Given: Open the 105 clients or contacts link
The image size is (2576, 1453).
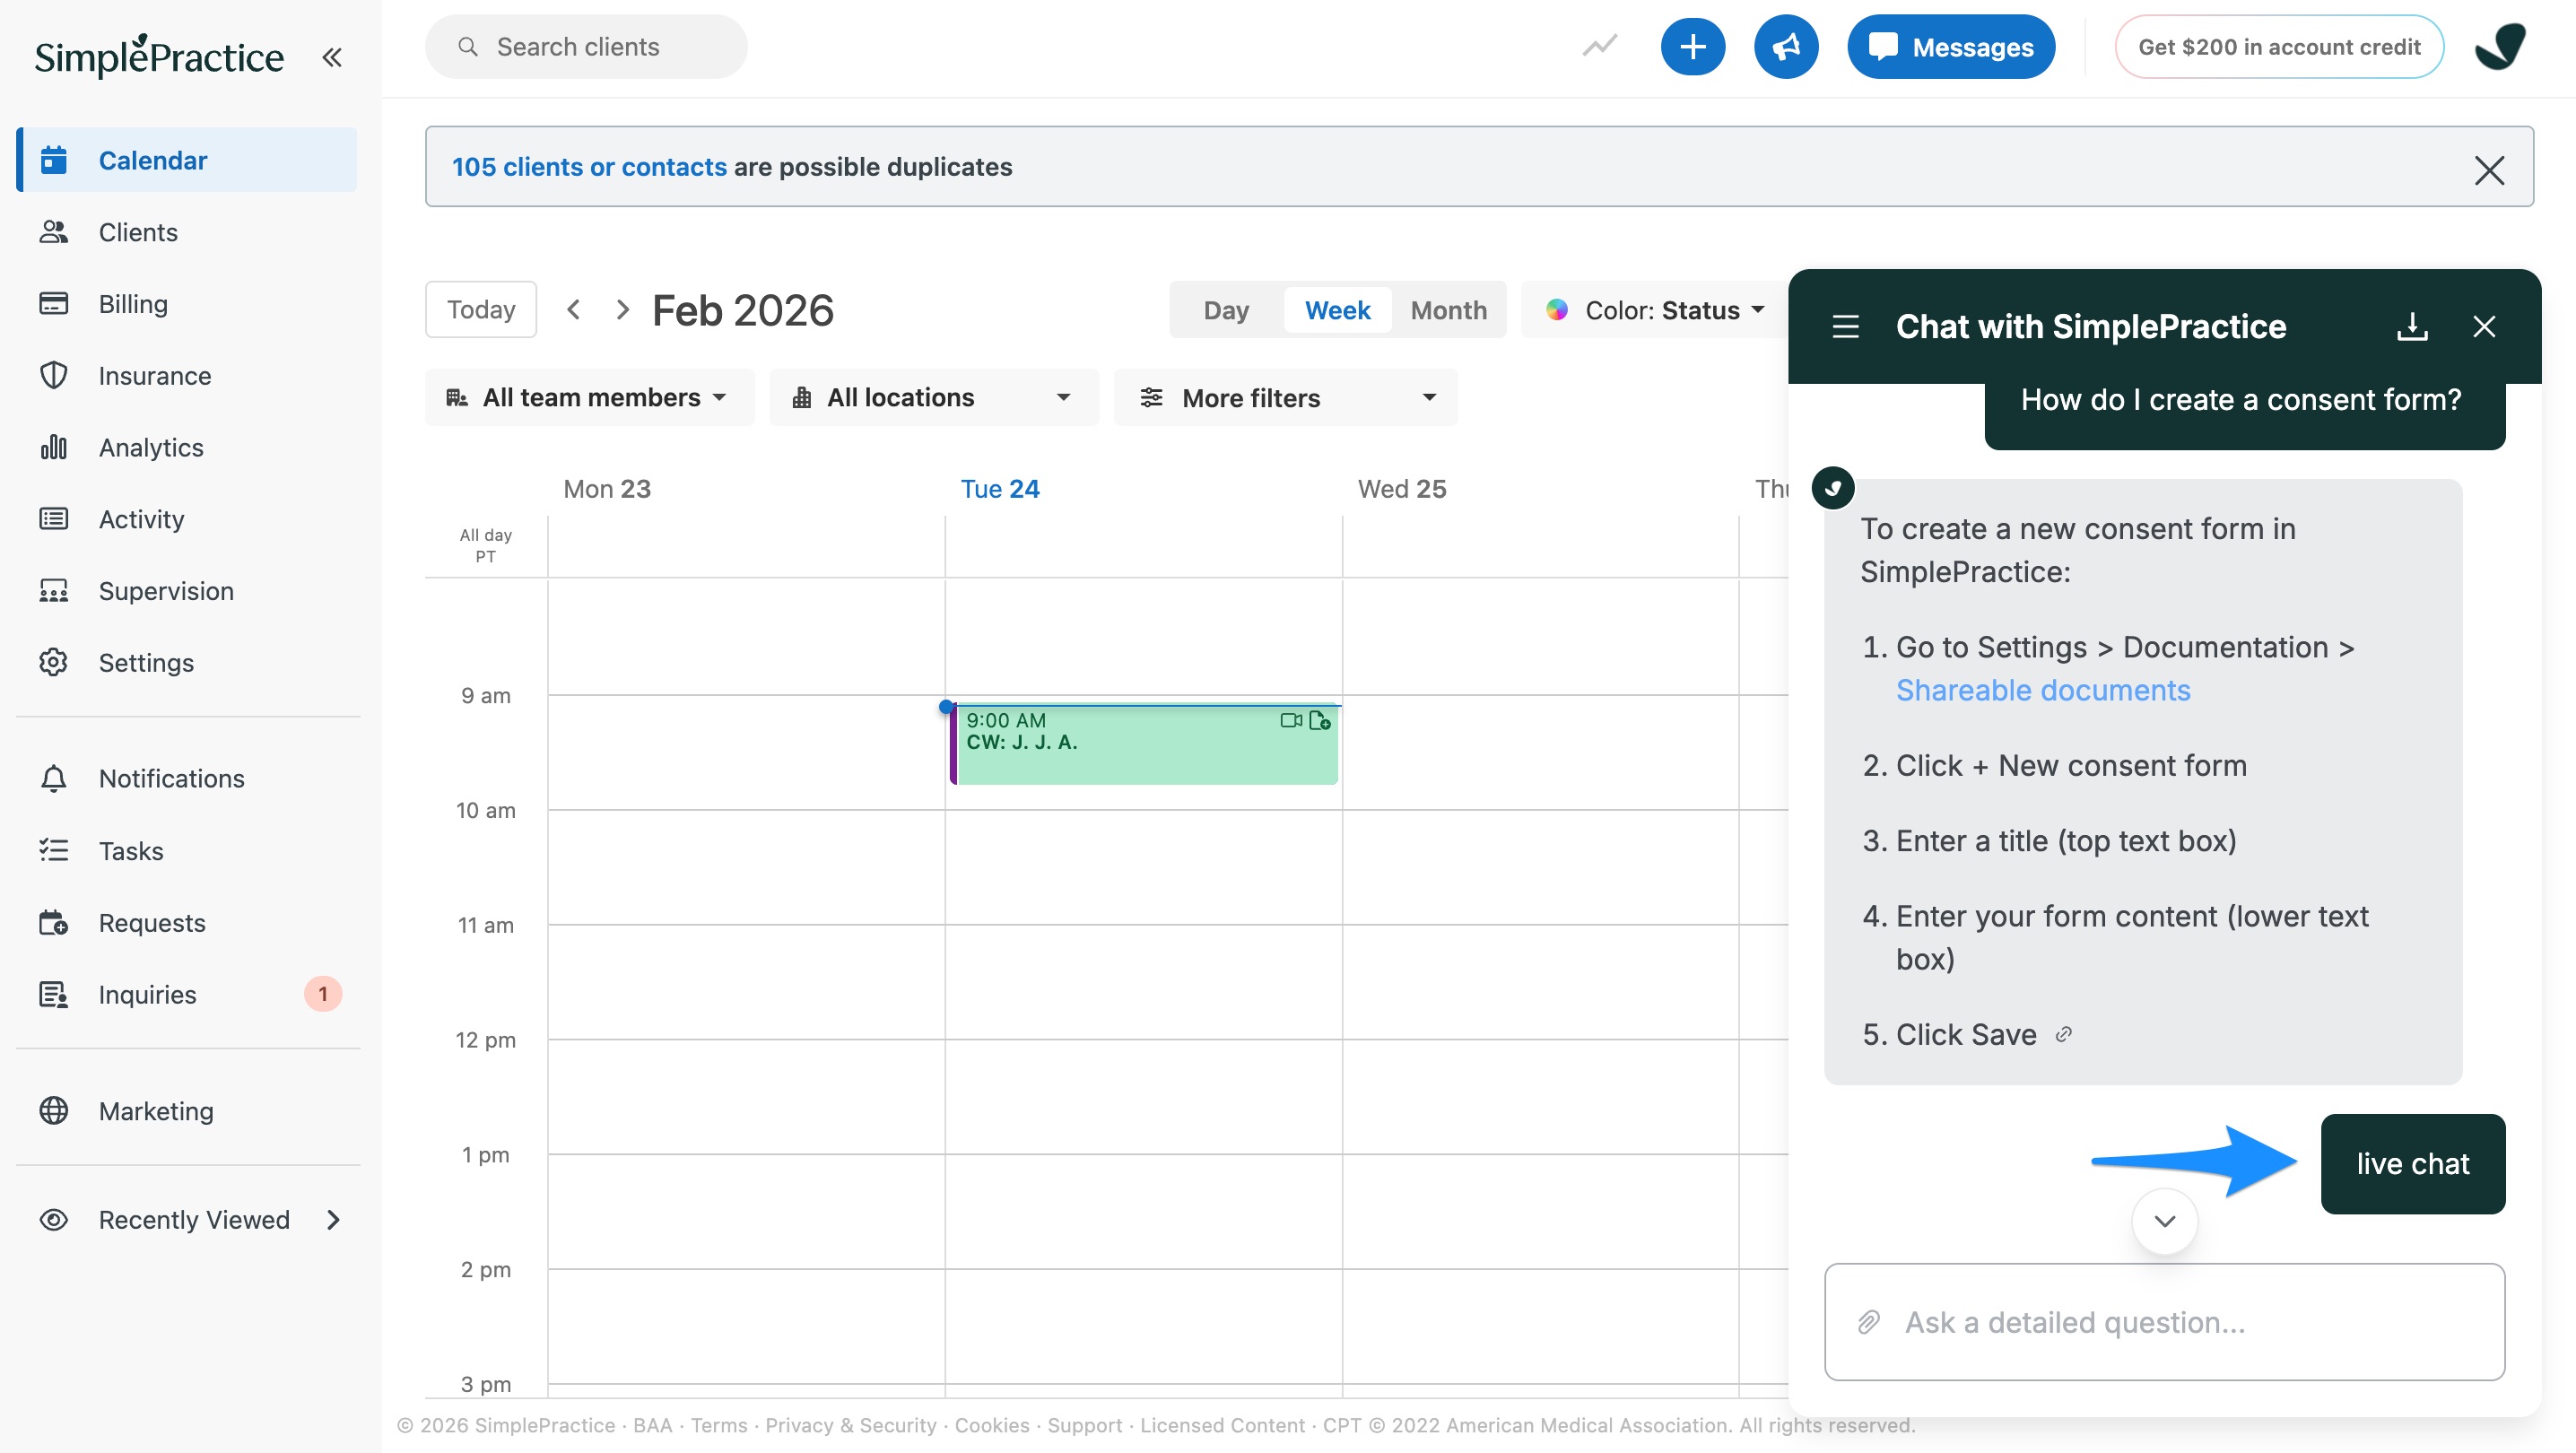Looking at the screenshot, I should [x=589, y=167].
